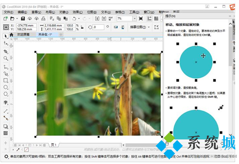Expand the toolbox double-chevron overflow

[6, 149]
